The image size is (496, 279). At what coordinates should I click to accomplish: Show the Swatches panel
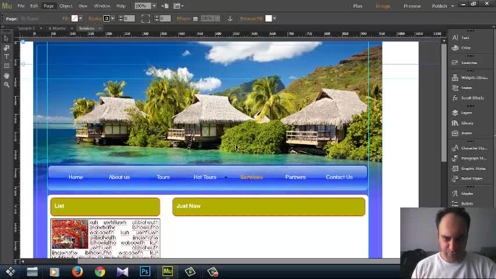[469, 63]
